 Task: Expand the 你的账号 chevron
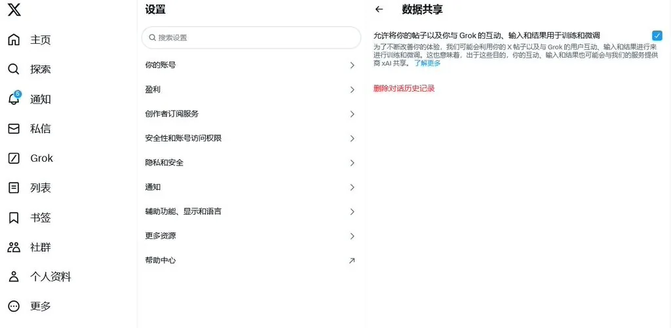(x=352, y=65)
